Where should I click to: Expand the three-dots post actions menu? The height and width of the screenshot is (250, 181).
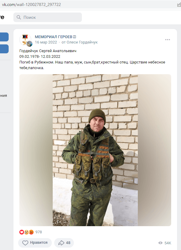point(168,40)
